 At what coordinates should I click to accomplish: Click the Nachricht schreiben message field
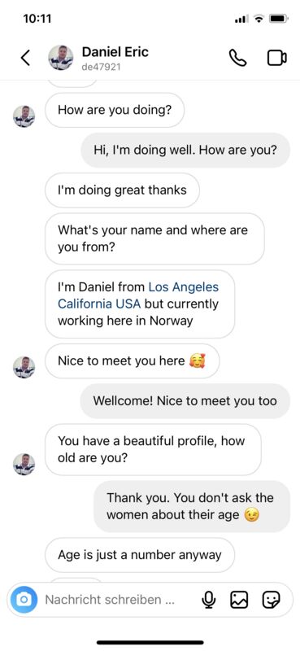coord(110,600)
